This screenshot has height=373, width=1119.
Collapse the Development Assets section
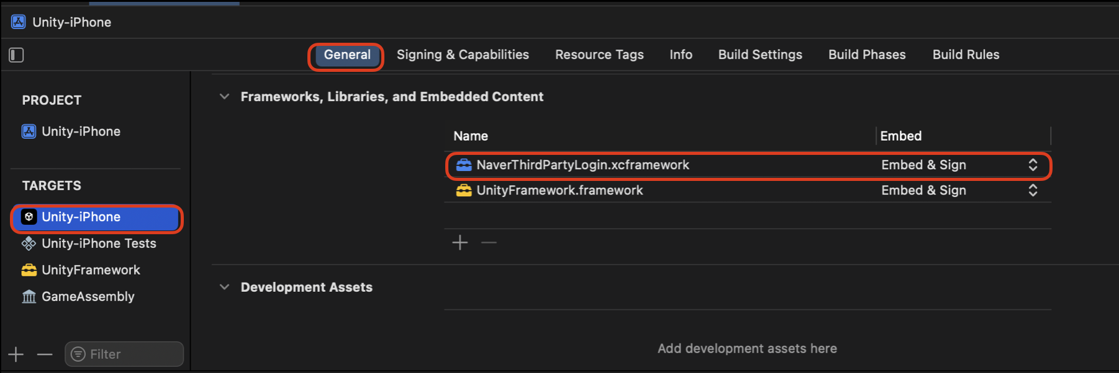[225, 287]
